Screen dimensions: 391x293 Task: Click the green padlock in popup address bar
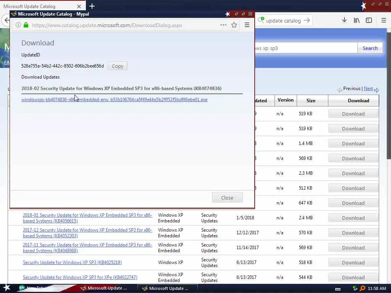pos(26,25)
